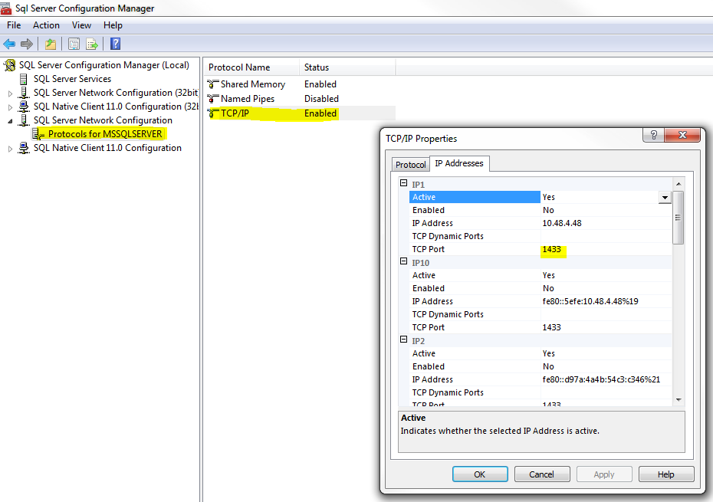This screenshot has height=502, width=713.
Task: Click the SQL Server Configuration Manager (Local) root icon
Action: click(x=9, y=65)
